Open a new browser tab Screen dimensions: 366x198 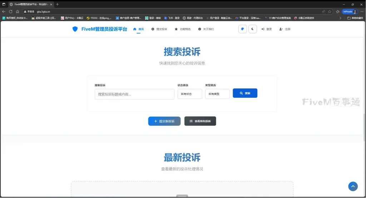[57, 4]
